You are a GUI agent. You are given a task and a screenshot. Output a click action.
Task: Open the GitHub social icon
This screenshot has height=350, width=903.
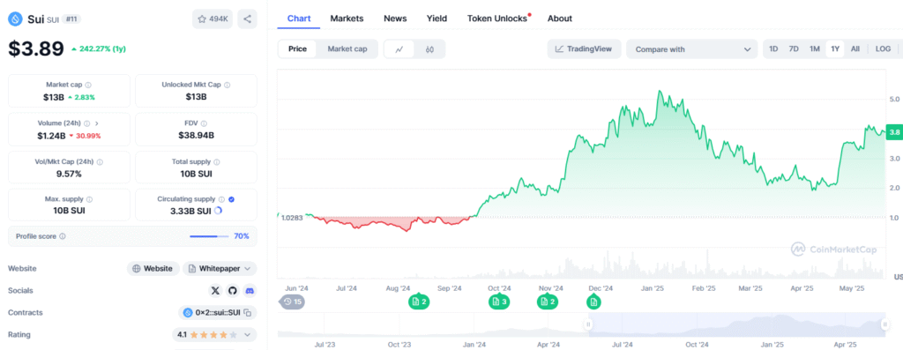pos(233,291)
